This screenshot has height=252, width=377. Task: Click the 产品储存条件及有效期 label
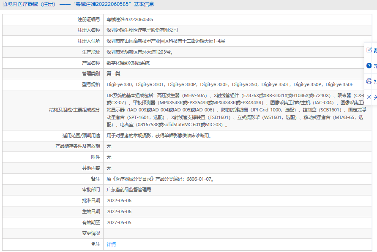[x=78, y=146]
